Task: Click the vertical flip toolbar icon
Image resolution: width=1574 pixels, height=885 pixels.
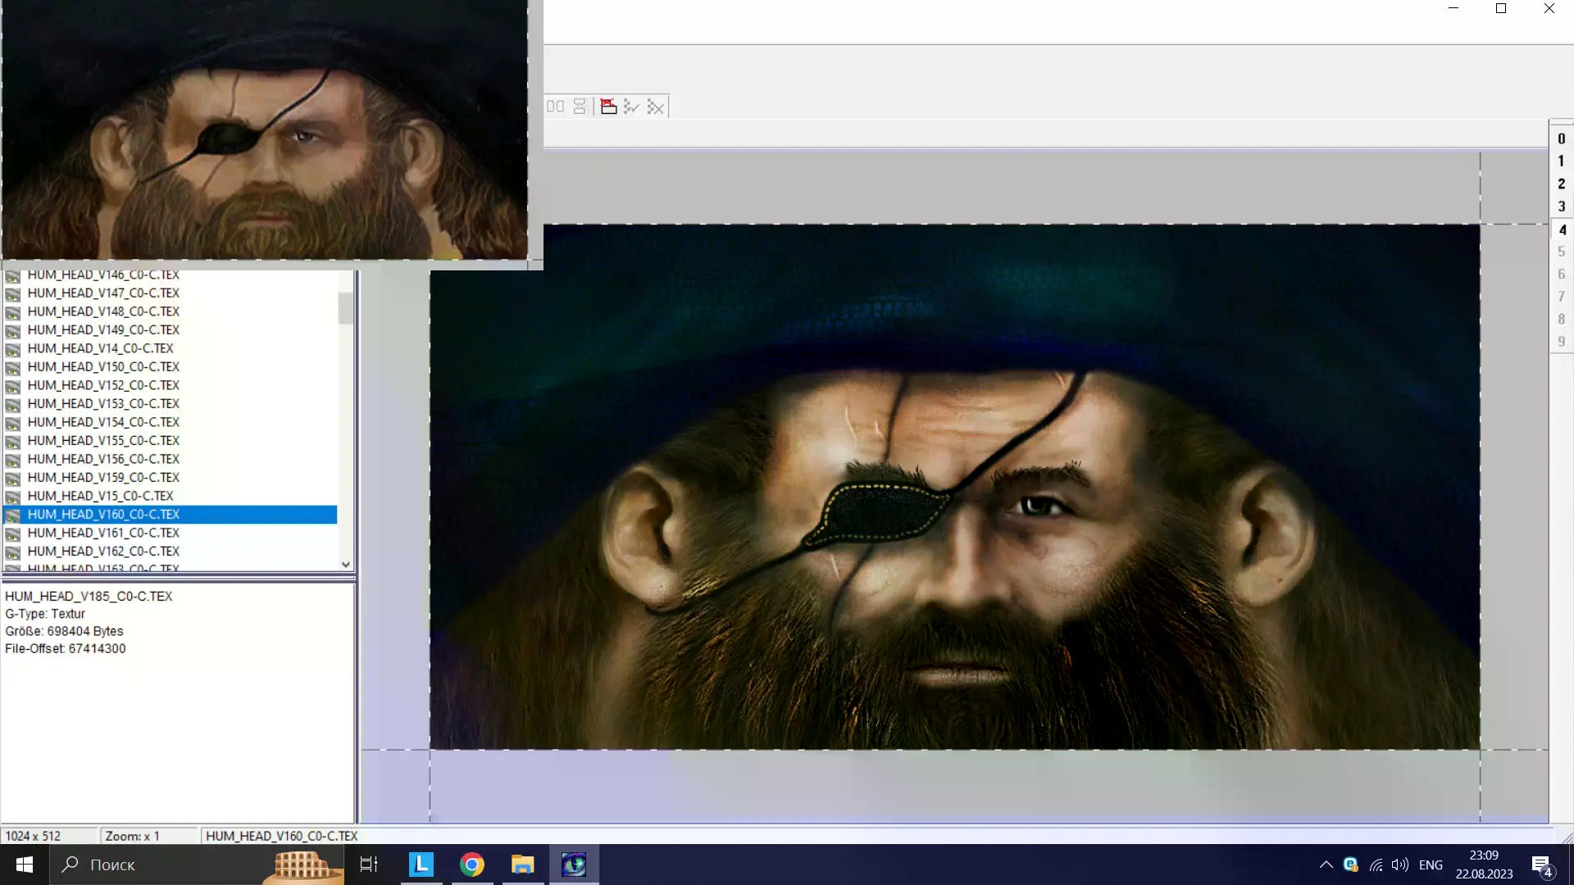Action: coord(580,107)
